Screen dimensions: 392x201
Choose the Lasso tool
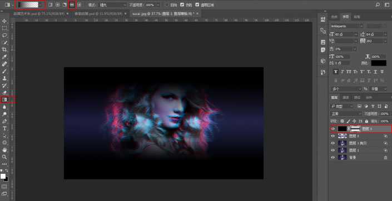[x=4, y=35]
